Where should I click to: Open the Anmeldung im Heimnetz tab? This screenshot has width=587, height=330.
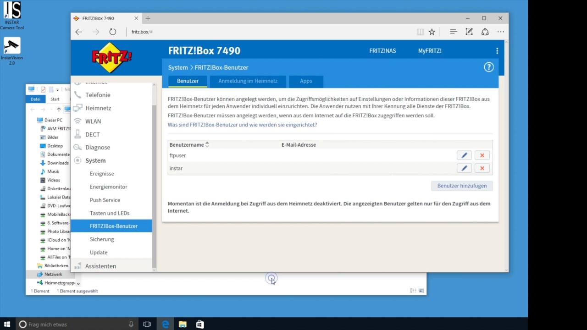coord(248,81)
